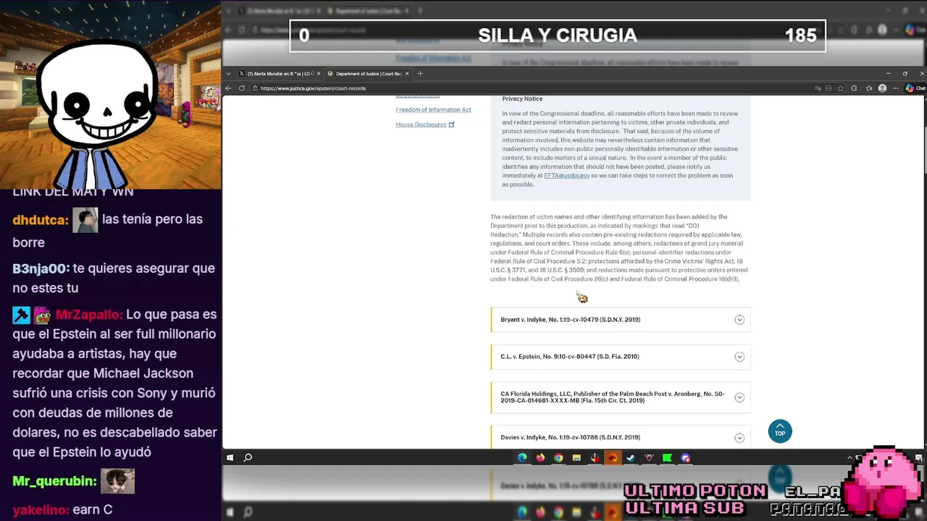Switch to the Alerta Mundial en X tab
This screenshot has width=927, height=521.
279,74
